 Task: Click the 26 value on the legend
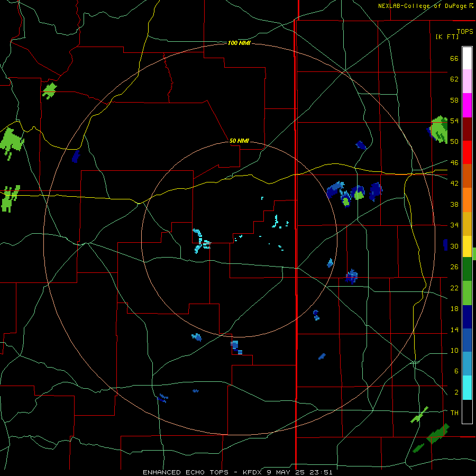(454, 267)
